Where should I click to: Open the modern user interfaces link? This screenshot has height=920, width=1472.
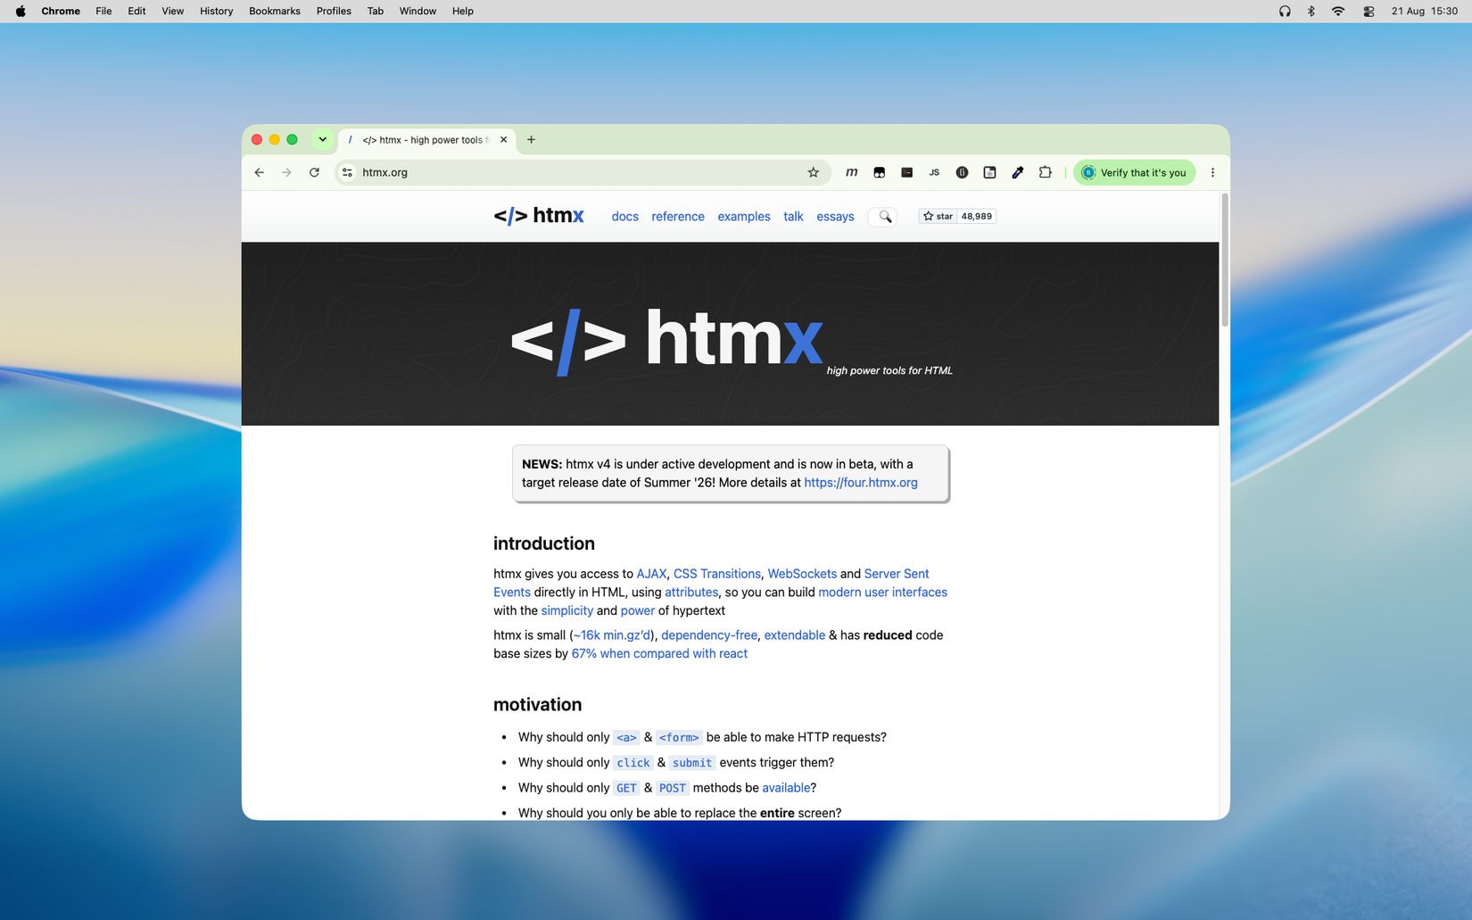[882, 593]
